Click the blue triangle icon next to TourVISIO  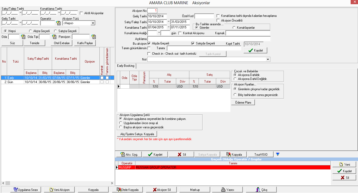[278, 154]
